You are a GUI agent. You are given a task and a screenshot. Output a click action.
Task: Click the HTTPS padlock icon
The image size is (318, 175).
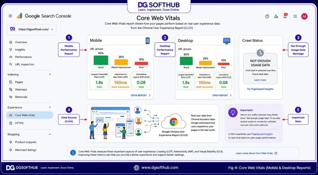pos(11,123)
